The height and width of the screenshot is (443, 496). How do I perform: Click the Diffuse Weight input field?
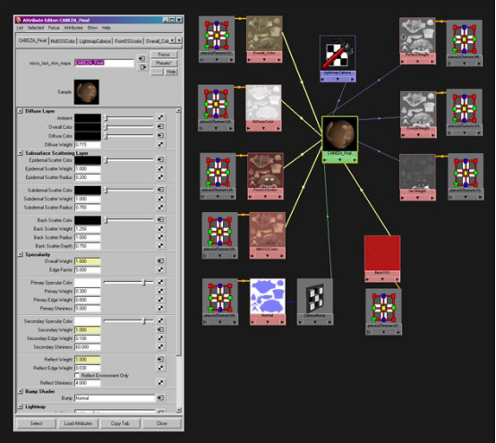(88, 144)
